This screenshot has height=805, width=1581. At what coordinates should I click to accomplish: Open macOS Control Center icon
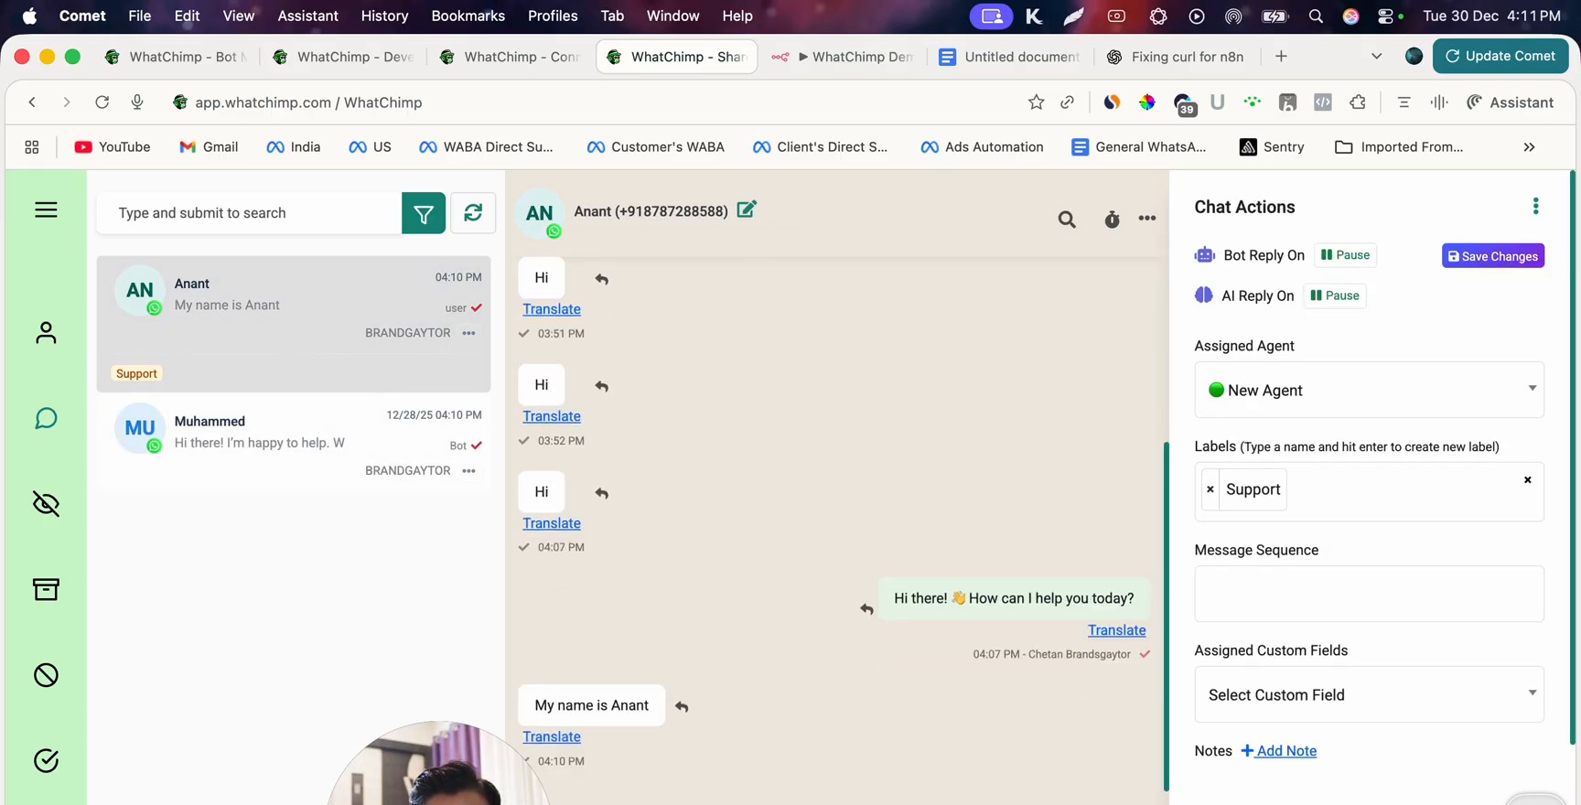tap(1386, 16)
